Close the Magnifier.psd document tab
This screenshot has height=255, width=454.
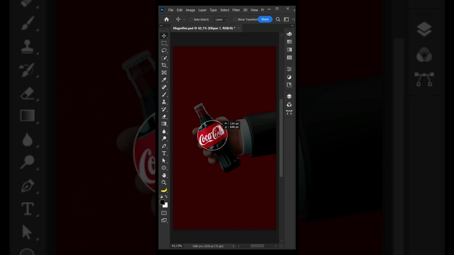tap(238, 28)
